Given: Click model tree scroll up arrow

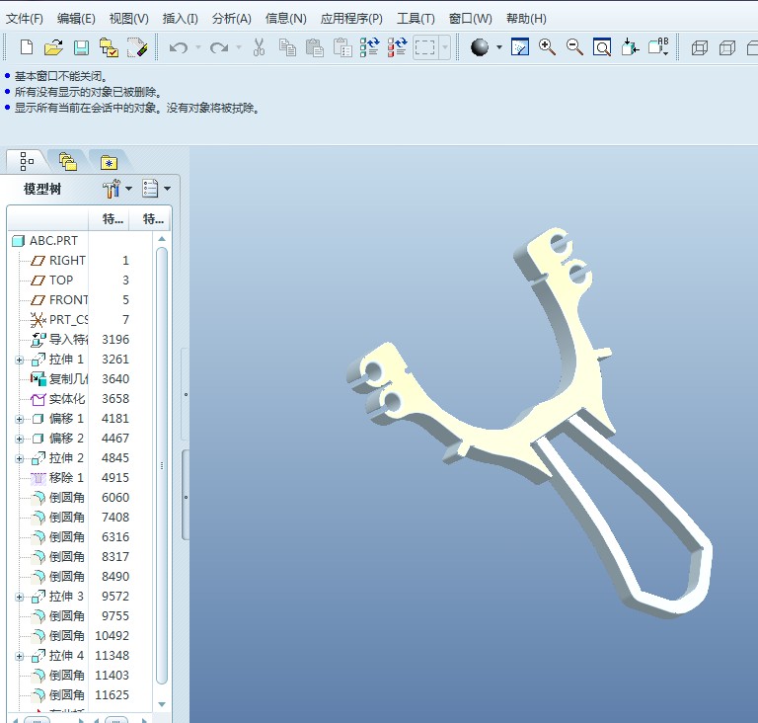Looking at the screenshot, I should coord(162,239).
